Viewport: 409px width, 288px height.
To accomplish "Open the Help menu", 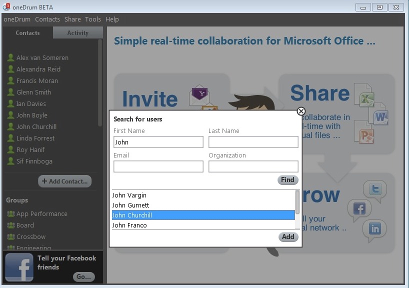I will tap(112, 19).
